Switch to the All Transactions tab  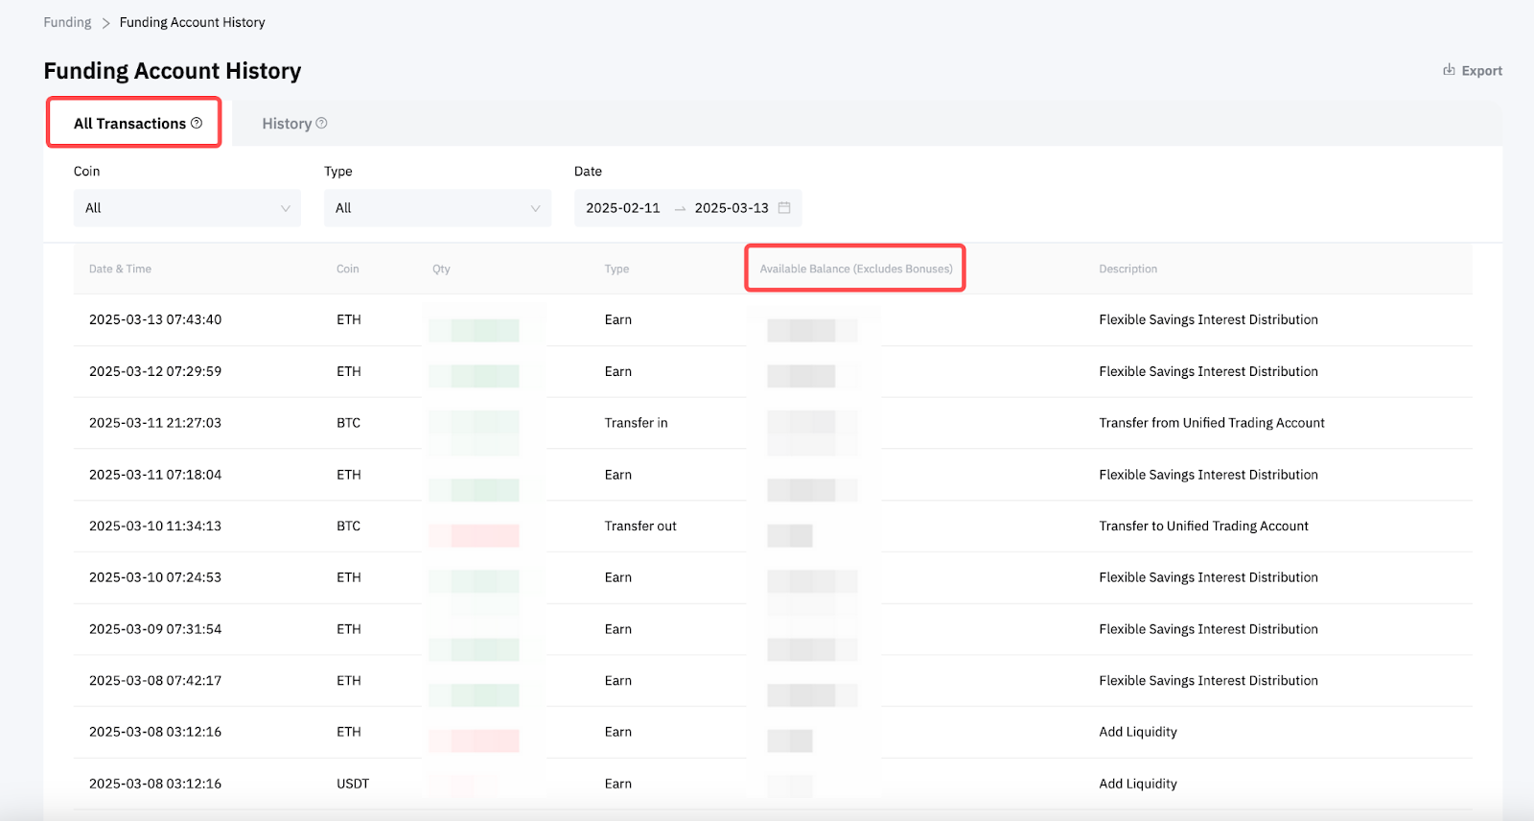(x=130, y=124)
